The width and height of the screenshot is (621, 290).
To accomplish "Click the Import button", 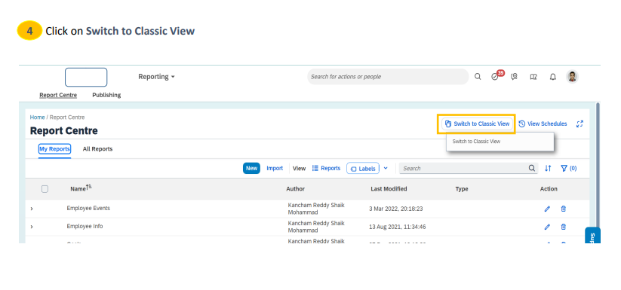I will [x=275, y=168].
